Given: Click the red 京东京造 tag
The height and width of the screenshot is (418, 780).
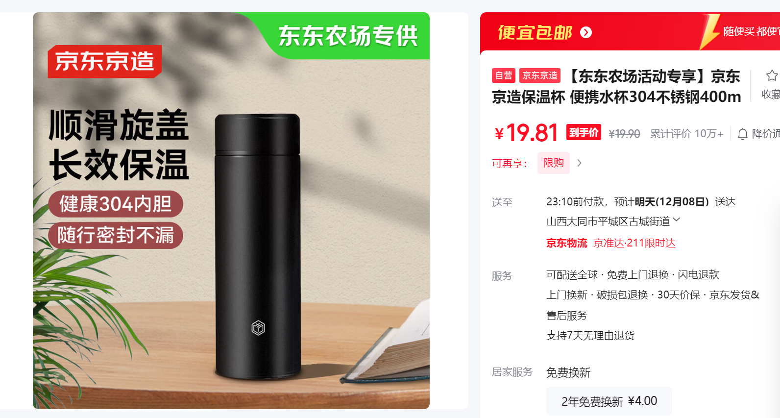Looking at the screenshot, I should click(540, 75).
